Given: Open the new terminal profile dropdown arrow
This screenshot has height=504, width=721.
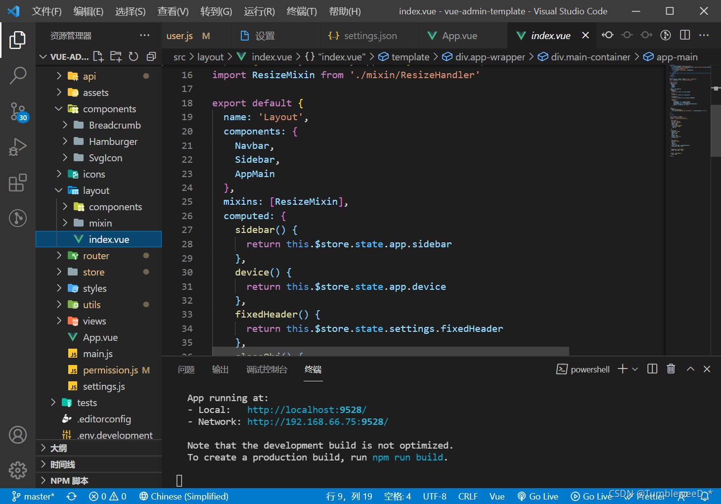Looking at the screenshot, I should point(635,369).
